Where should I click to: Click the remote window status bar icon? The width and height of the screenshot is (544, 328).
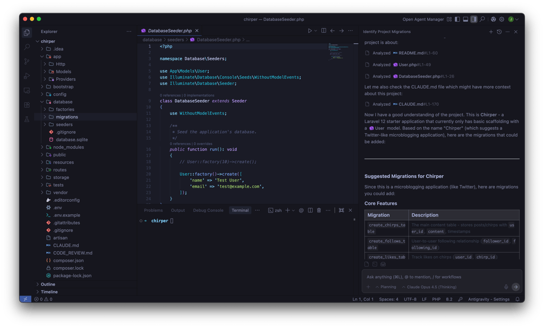(x=25, y=299)
